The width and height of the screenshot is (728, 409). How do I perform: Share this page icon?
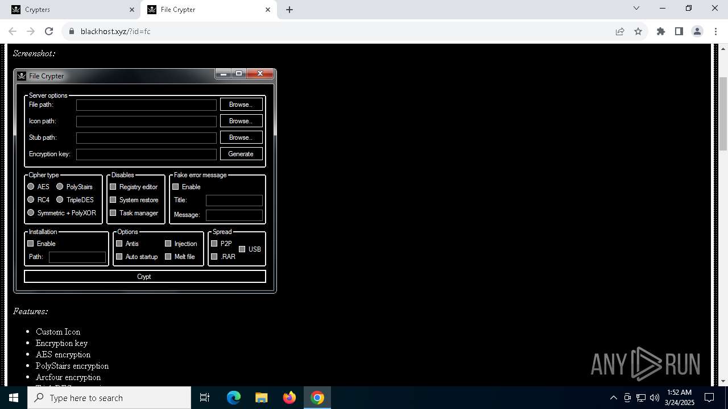click(x=620, y=31)
